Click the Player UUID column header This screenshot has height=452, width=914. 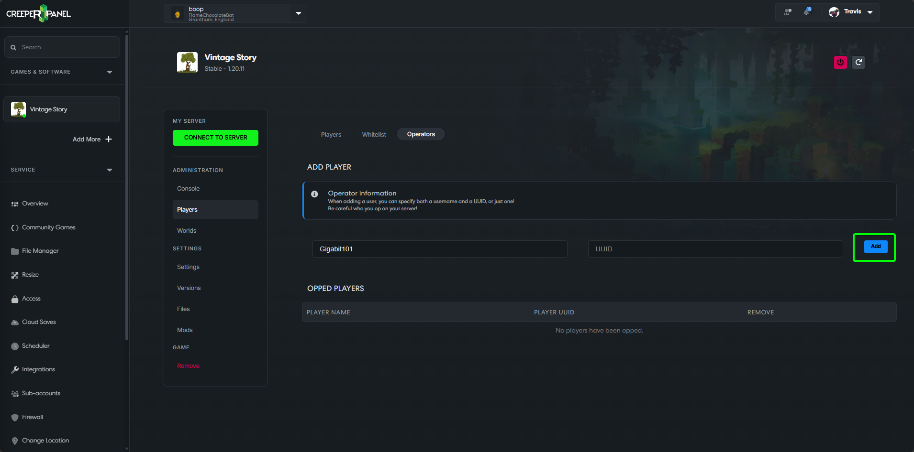pyautogui.click(x=554, y=312)
